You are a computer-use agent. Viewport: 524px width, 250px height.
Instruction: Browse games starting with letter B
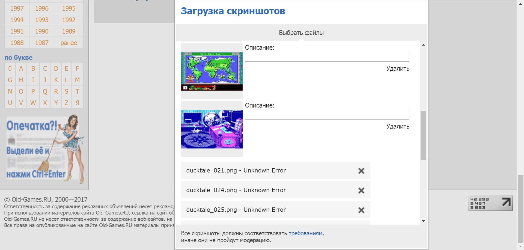(33, 69)
